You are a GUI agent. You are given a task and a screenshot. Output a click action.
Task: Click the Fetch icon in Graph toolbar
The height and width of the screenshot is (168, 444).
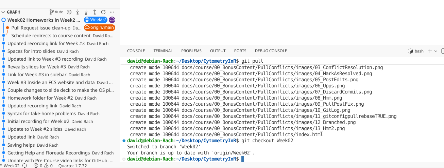78,12
